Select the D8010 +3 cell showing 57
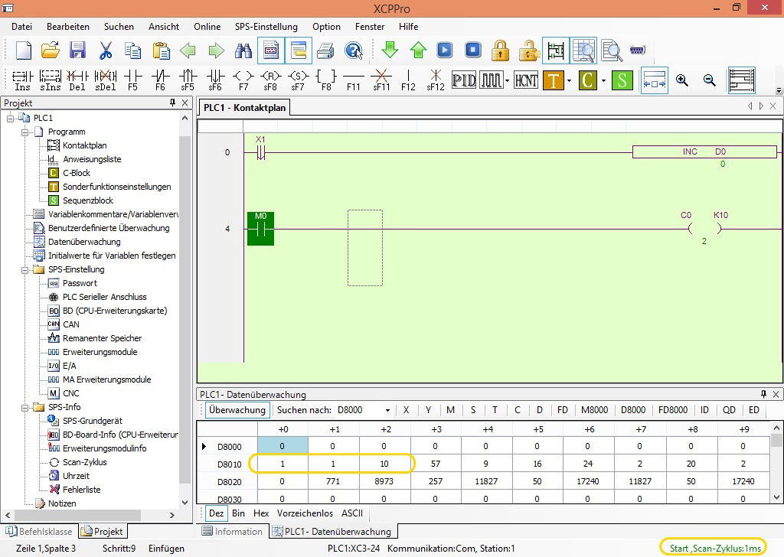The image size is (784, 557). tap(436, 464)
